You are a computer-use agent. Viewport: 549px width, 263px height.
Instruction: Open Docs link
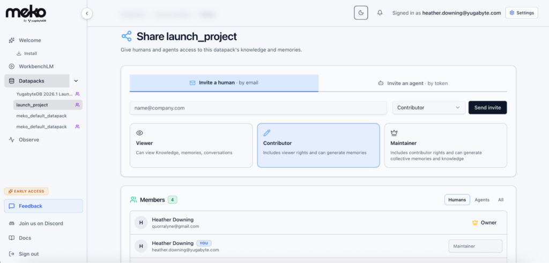coord(25,238)
